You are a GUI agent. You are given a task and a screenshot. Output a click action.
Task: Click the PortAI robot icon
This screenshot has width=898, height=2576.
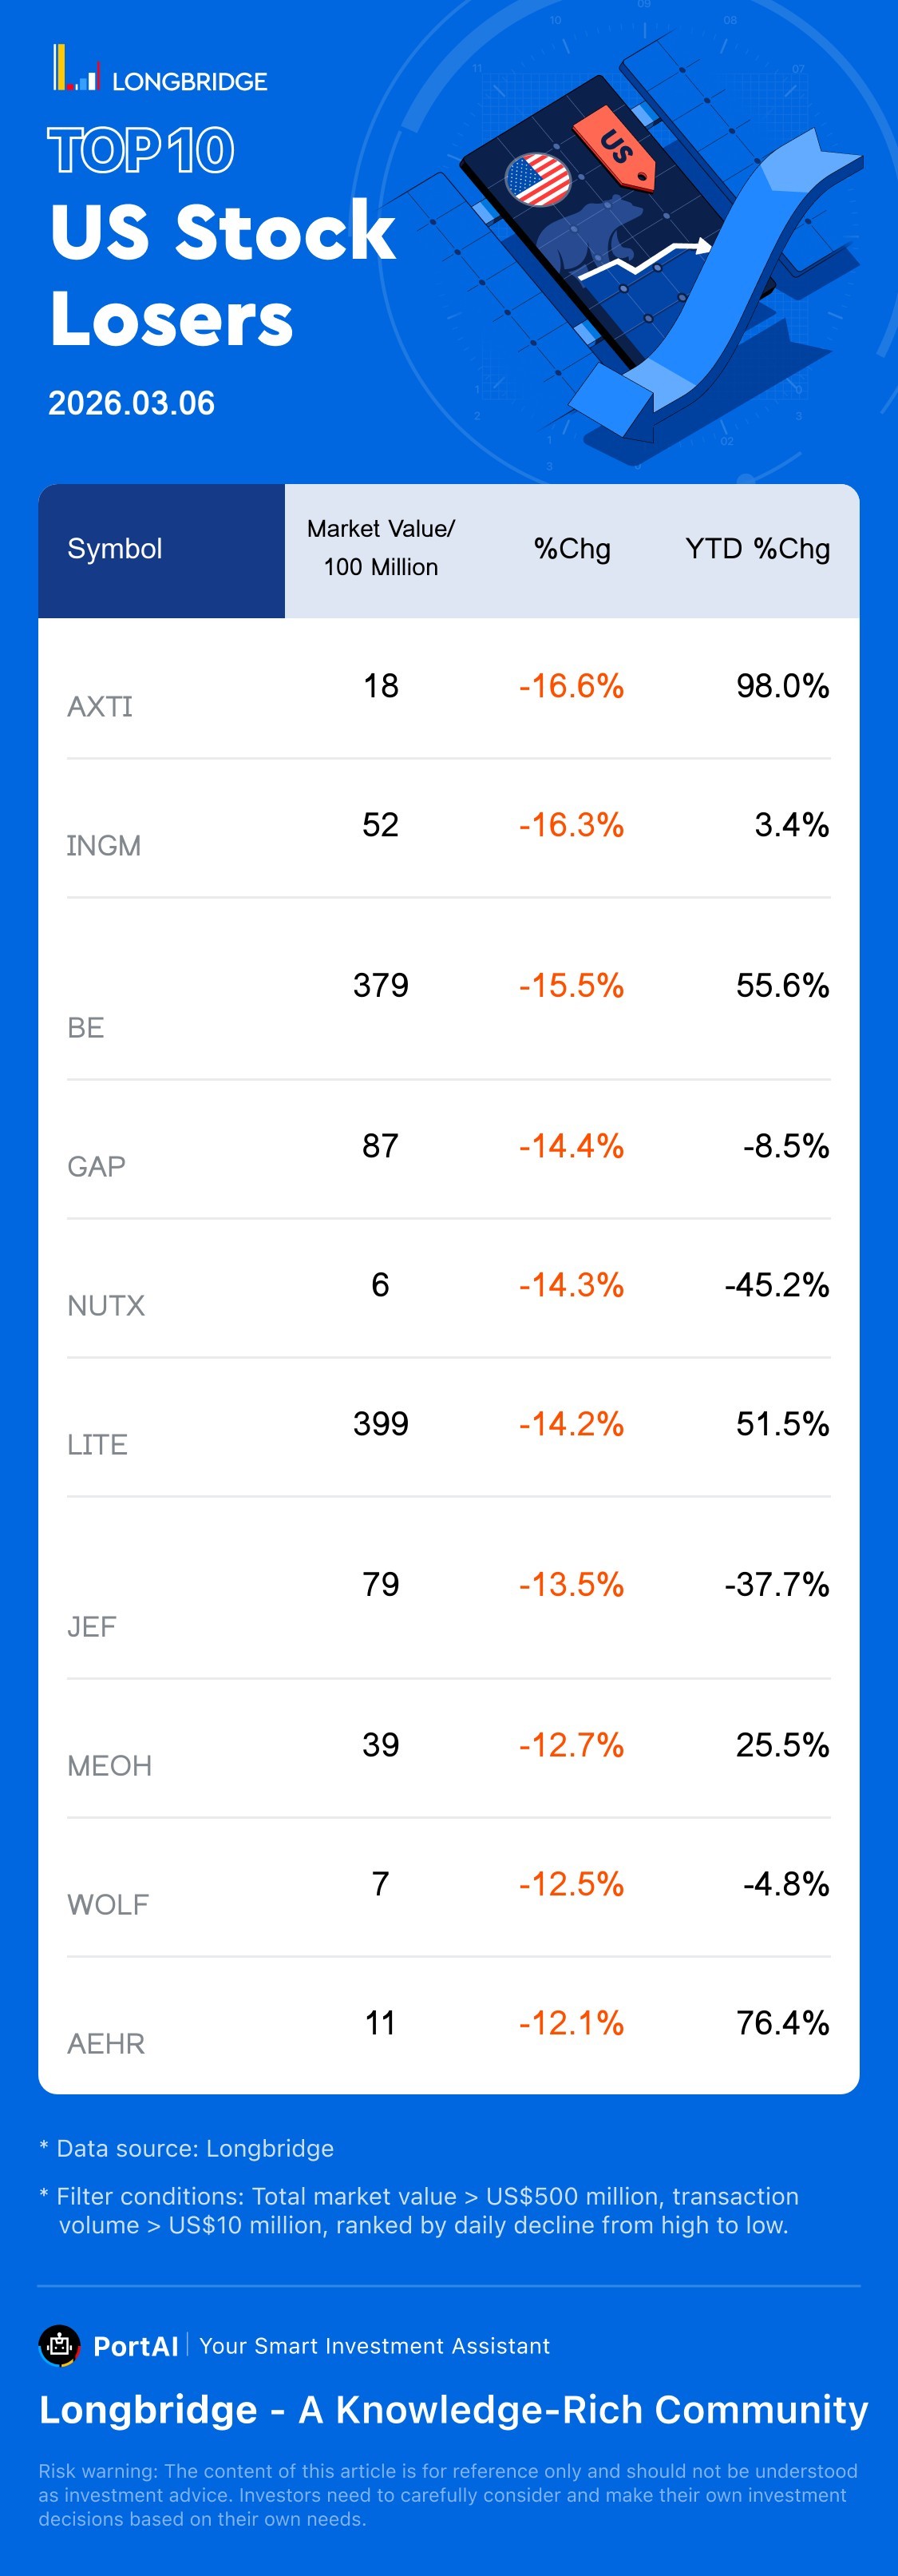coord(59,2345)
